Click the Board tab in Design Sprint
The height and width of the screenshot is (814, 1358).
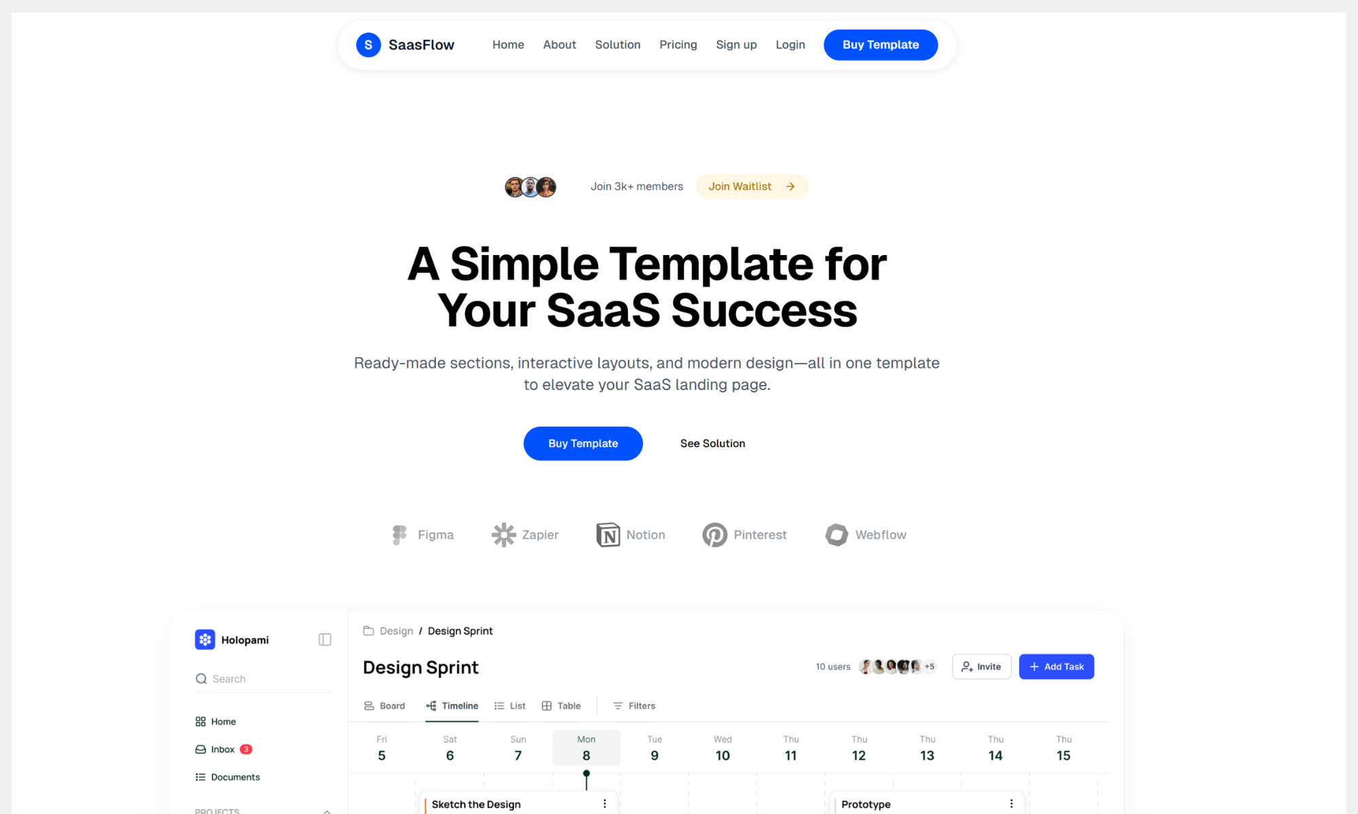tap(384, 705)
